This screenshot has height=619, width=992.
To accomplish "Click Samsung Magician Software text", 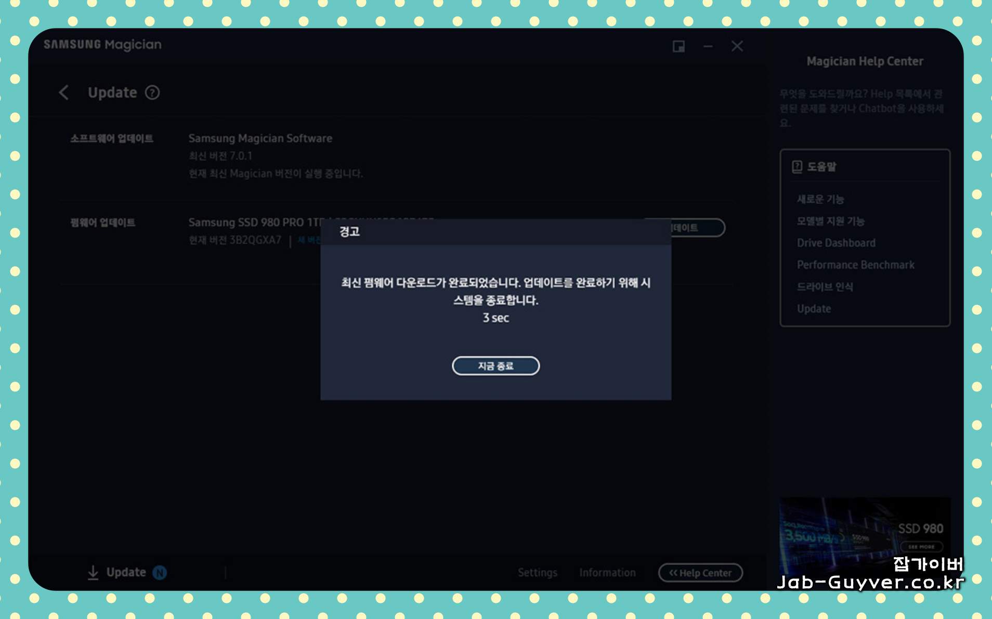I will click(x=260, y=138).
